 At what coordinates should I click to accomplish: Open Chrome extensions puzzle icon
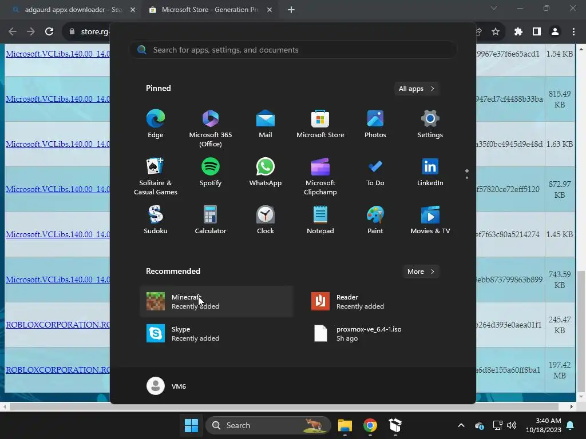click(518, 32)
